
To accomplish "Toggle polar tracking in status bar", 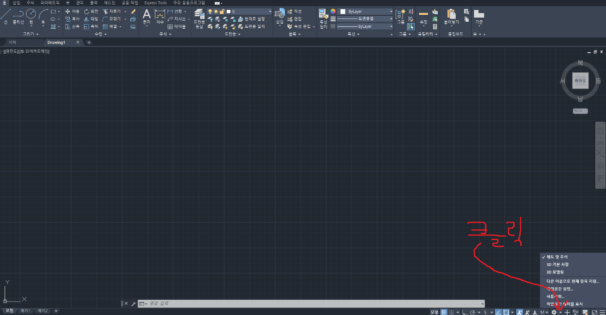I will tap(472, 312).
